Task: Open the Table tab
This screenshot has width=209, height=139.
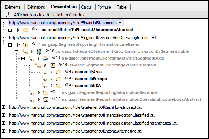Action: (121, 7)
